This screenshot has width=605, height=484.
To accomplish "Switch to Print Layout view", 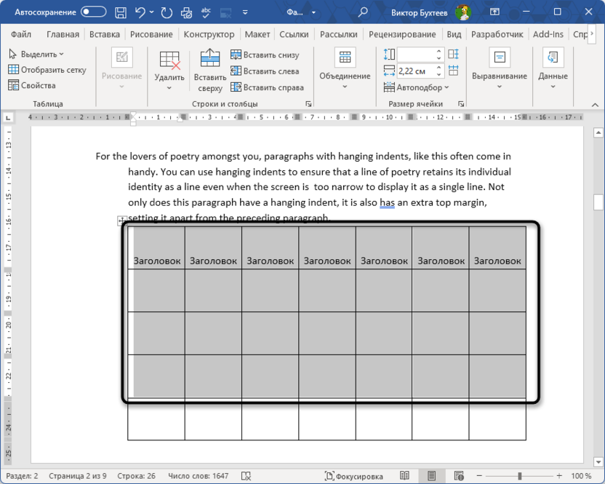I will (431, 476).
